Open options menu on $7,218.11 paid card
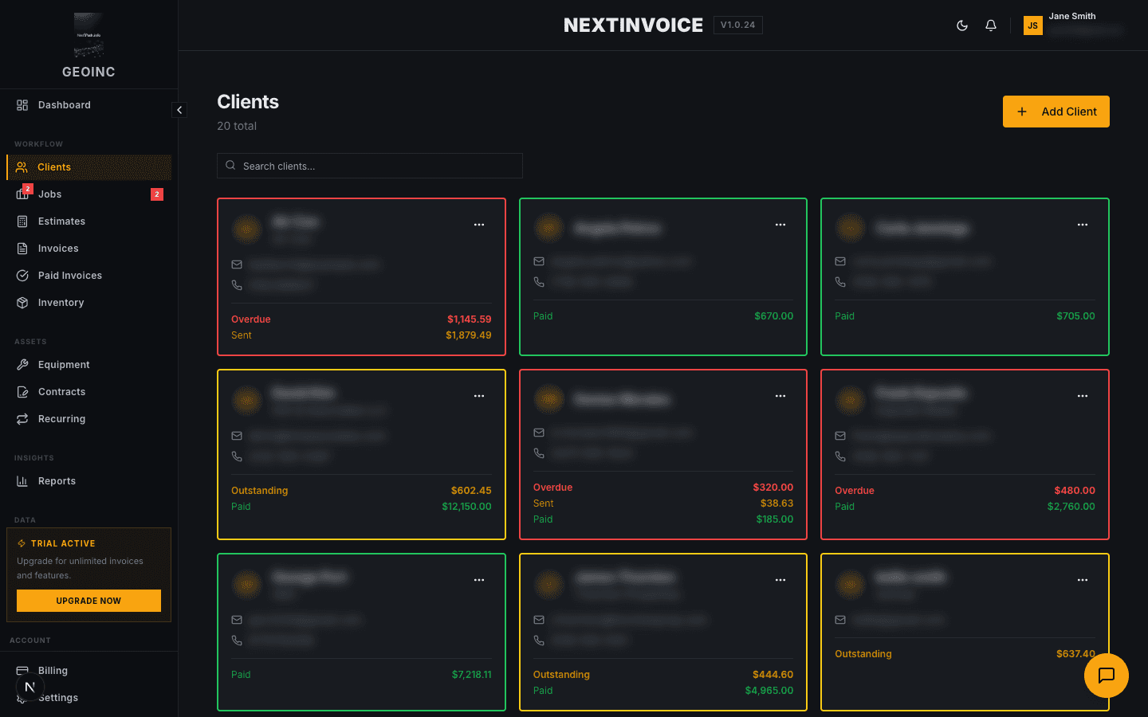The width and height of the screenshot is (1148, 717). tap(479, 580)
